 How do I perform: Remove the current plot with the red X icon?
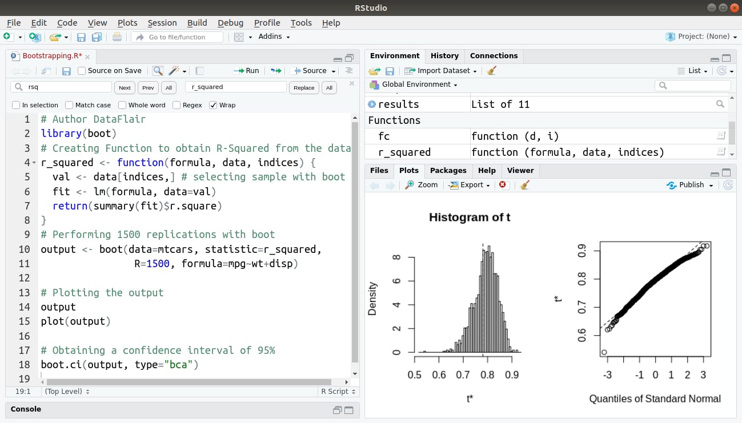click(503, 184)
